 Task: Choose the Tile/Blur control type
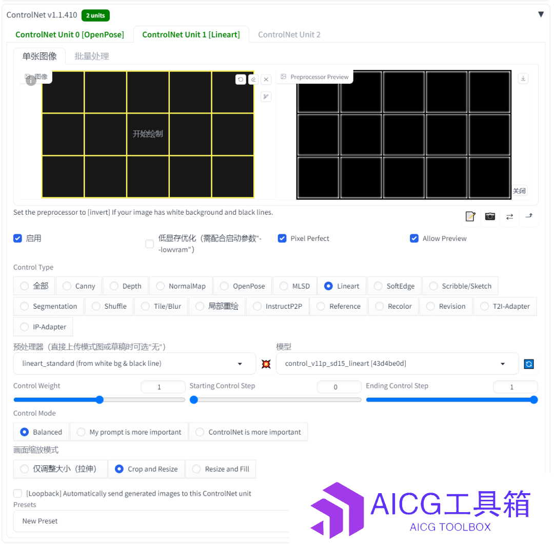(x=161, y=306)
